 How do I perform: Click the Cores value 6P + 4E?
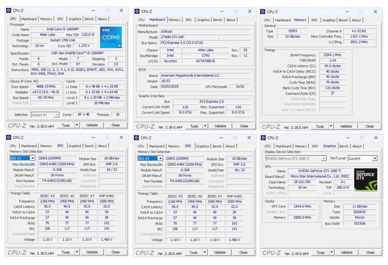coord(83,114)
